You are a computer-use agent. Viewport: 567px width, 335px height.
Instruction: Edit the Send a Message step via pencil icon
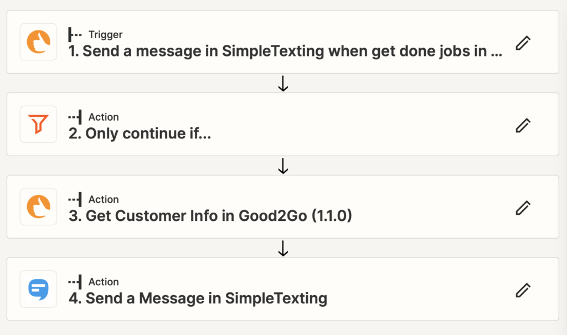pyautogui.click(x=522, y=288)
